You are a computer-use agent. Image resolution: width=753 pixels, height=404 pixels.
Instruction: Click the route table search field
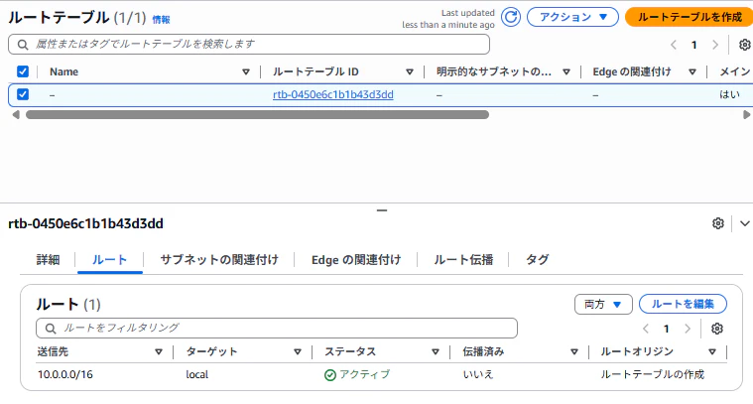[x=249, y=45]
